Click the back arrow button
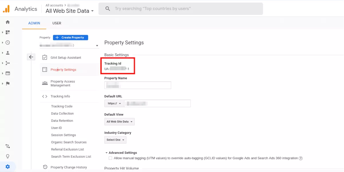This screenshot has height=172, width=344. [31, 57]
